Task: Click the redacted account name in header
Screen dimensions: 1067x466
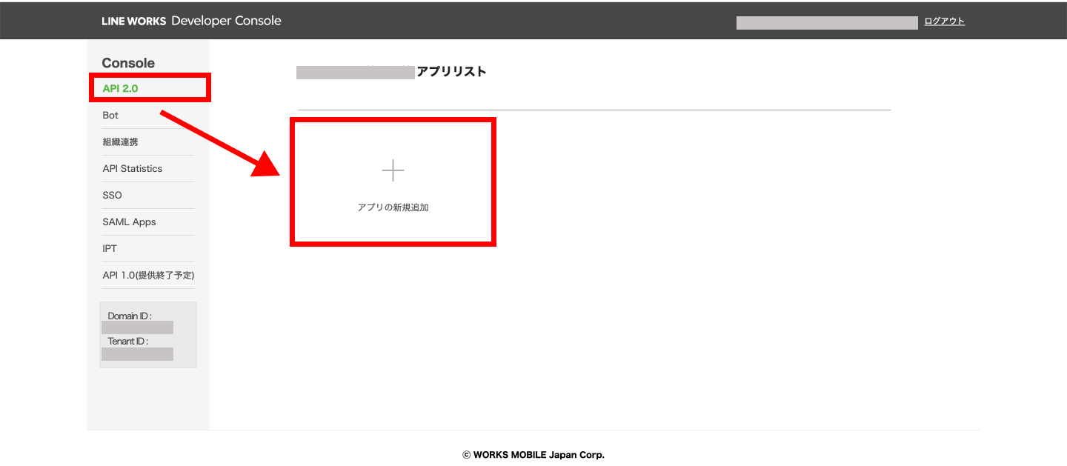Action: point(827,22)
